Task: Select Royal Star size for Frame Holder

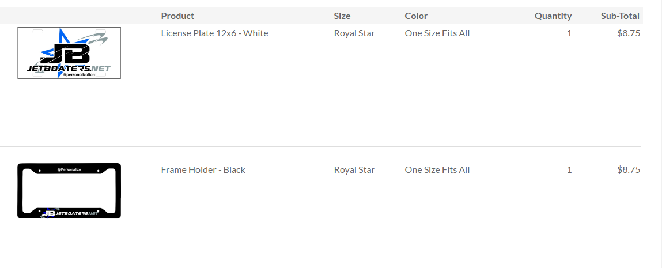Action: pyautogui.click(x=354, y=170)
